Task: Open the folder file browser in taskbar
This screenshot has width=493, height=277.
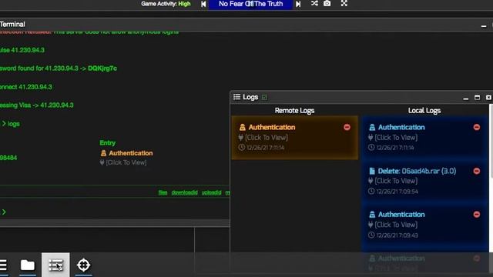Action: pyautogui.click(x=28, y=265)
